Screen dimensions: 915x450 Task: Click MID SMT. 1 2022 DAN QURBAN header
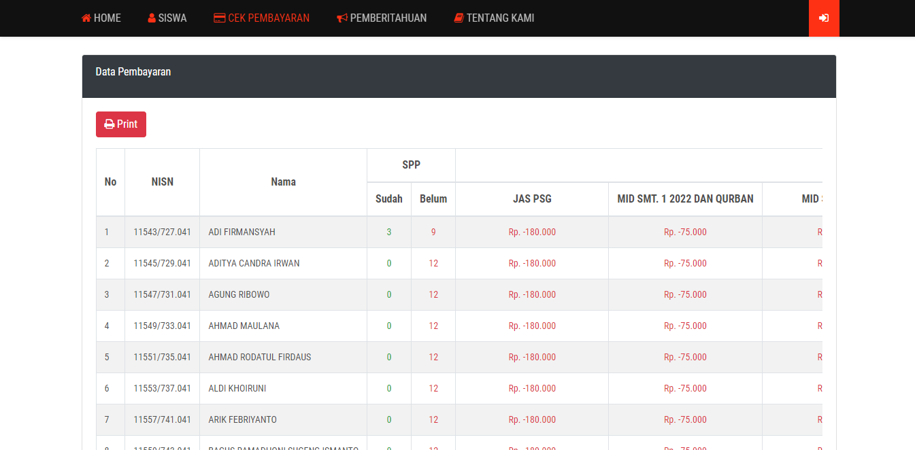coord(685,199)
